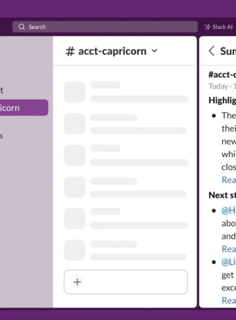Select the highlighted capricorn channel in sidebar
236x320 pixels.
tap(24, 107)
